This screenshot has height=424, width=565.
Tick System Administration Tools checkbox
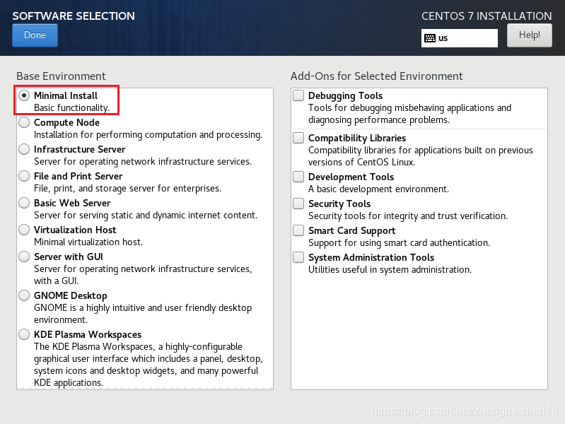coord(298,257)
